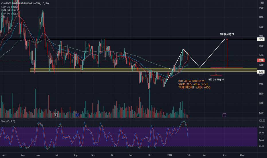Click the Dec label on the time axis

[150, 155]
